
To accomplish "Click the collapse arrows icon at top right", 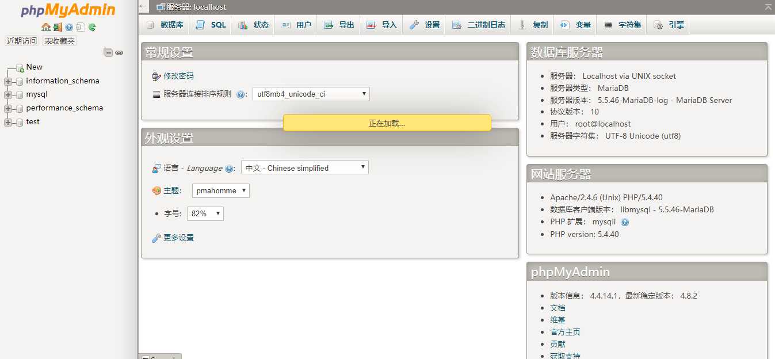I will (x=768, y=7).
